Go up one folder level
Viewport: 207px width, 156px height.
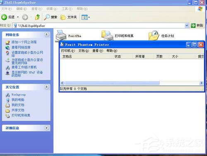37,17
